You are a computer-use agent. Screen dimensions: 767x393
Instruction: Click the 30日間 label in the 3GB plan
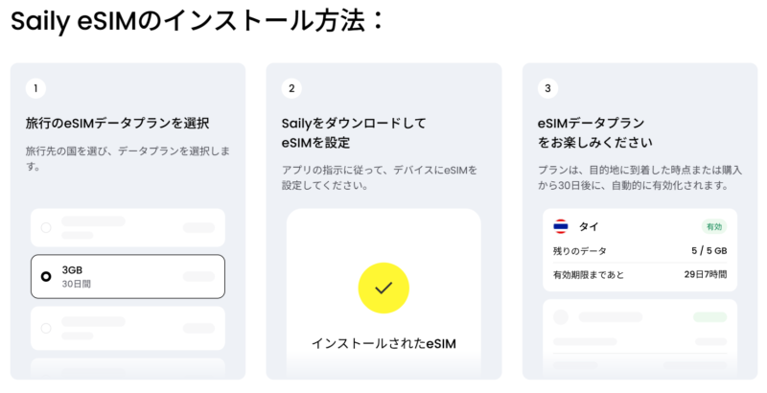coord(76,285)
